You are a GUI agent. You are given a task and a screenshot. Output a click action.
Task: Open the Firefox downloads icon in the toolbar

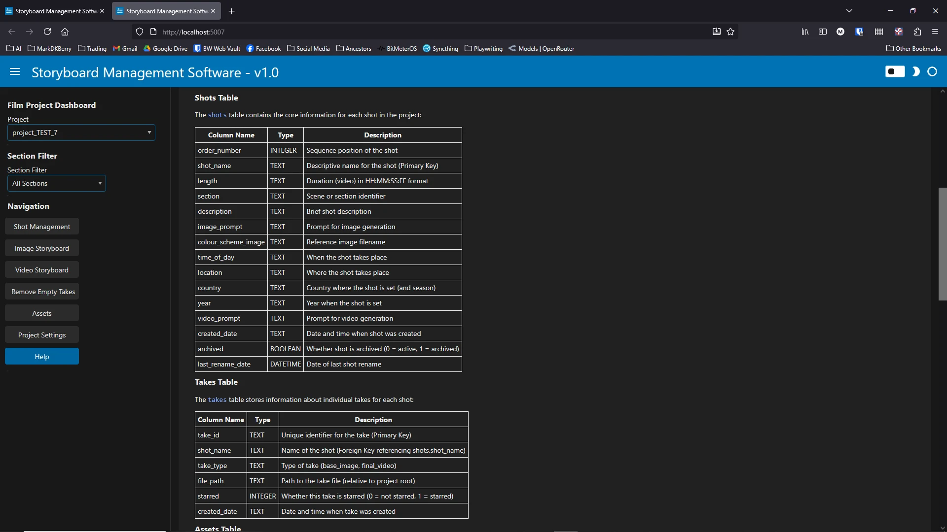pyautogui.click(x=716, y=32)
